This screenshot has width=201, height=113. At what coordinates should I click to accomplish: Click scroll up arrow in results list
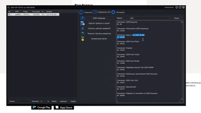182,22
